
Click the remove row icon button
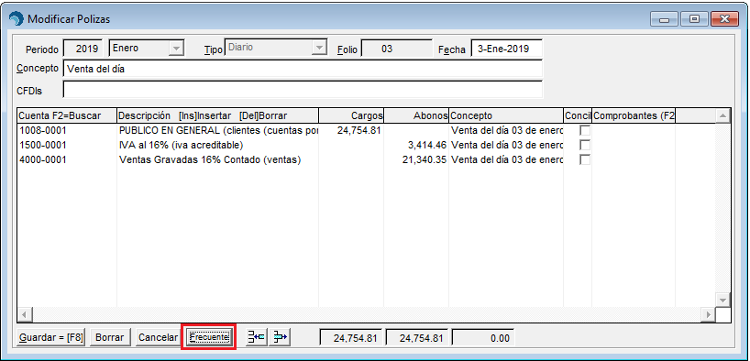(x=281, y=337)
